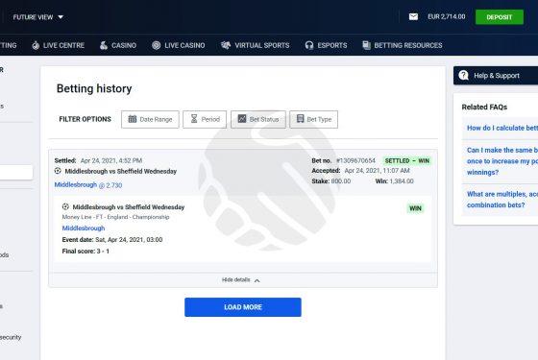Go to the Esports menu
This screenshot has height=360, width=538.
(326, 45)
